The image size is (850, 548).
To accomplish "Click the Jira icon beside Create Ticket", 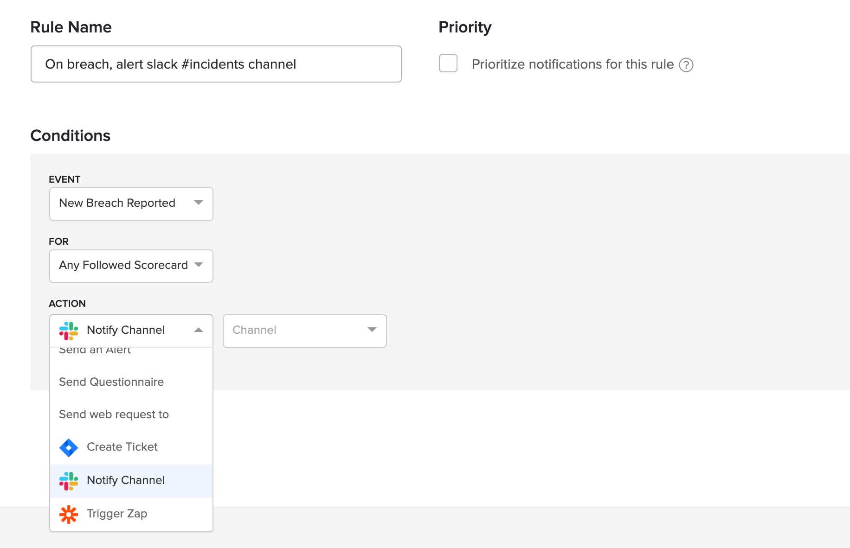I will tap(69, 447).
